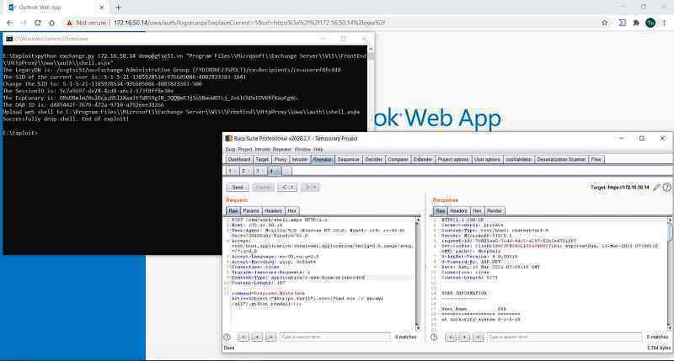Select Repeater request tab 2
The image size is (674, 361).
point(246,171)
